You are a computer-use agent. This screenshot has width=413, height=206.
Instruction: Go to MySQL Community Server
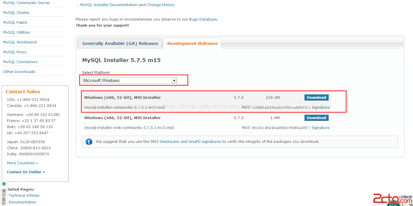click(26, 3)
